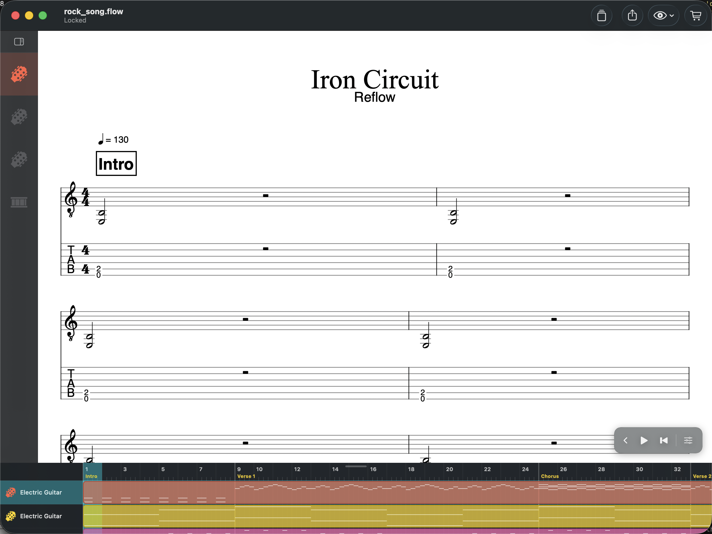Screen dimensions: 712x534
Task: Open the Share menu
Action: (632, 15)
